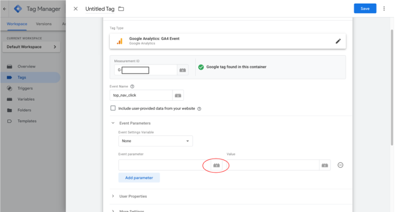Open the Default Workspace selector
The image size is (395, 212).
[x=31, y=47]
